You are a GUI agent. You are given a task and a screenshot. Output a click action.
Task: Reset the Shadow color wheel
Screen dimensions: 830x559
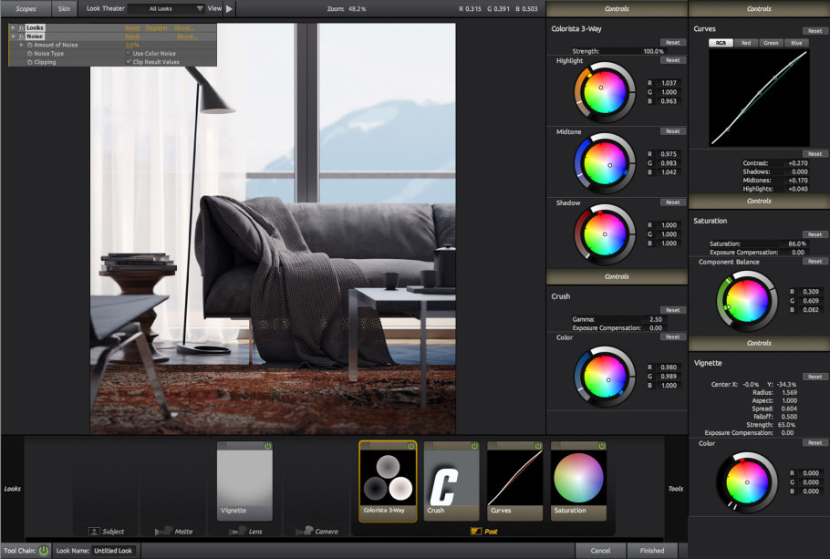click(673, 202)
